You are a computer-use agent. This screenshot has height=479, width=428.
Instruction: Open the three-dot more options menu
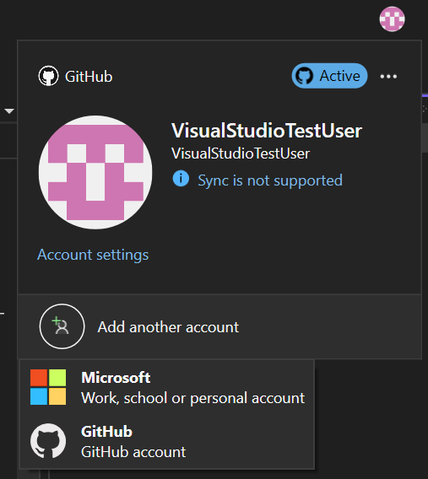pos(388,77)
